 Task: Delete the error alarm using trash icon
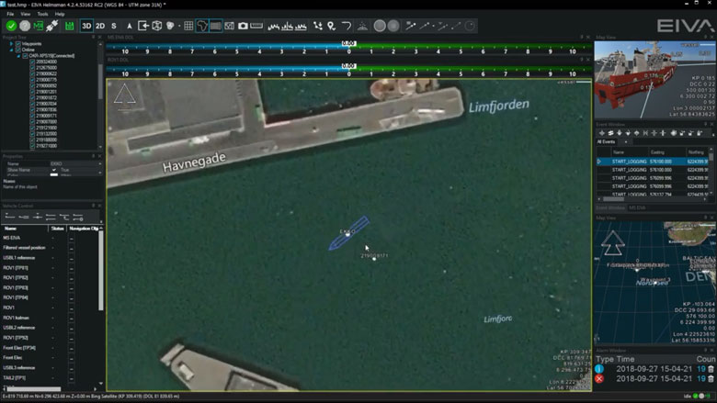tap(711, 378)
